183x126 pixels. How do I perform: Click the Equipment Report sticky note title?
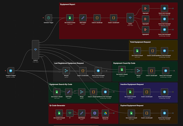[68, 4]
